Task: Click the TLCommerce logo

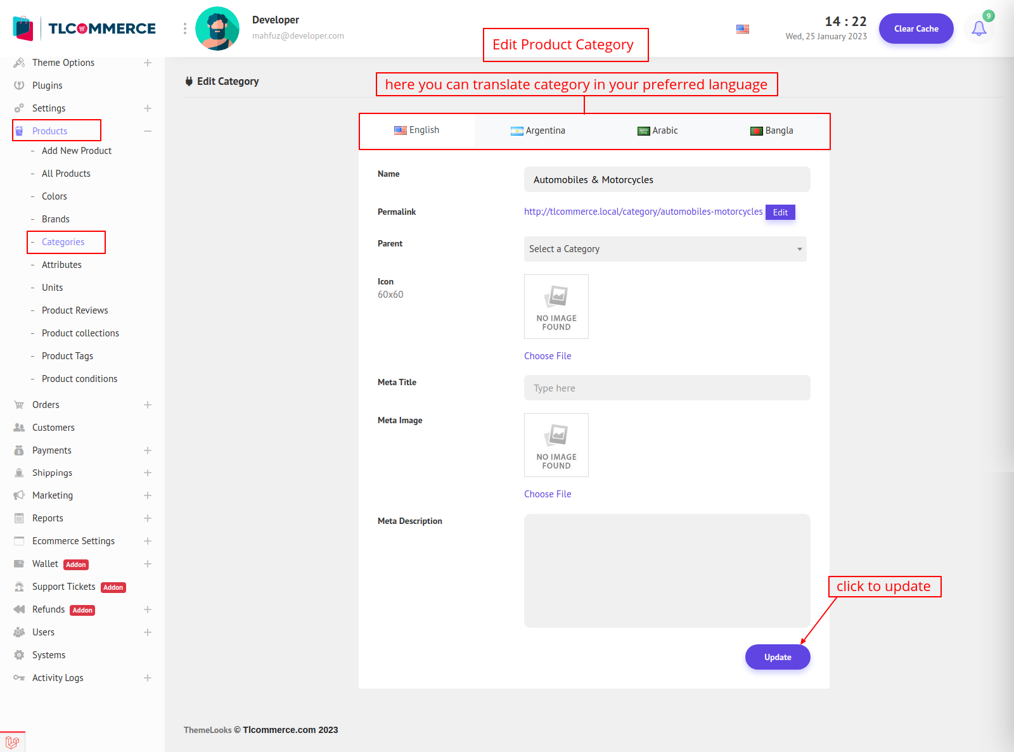Action: 84,29
